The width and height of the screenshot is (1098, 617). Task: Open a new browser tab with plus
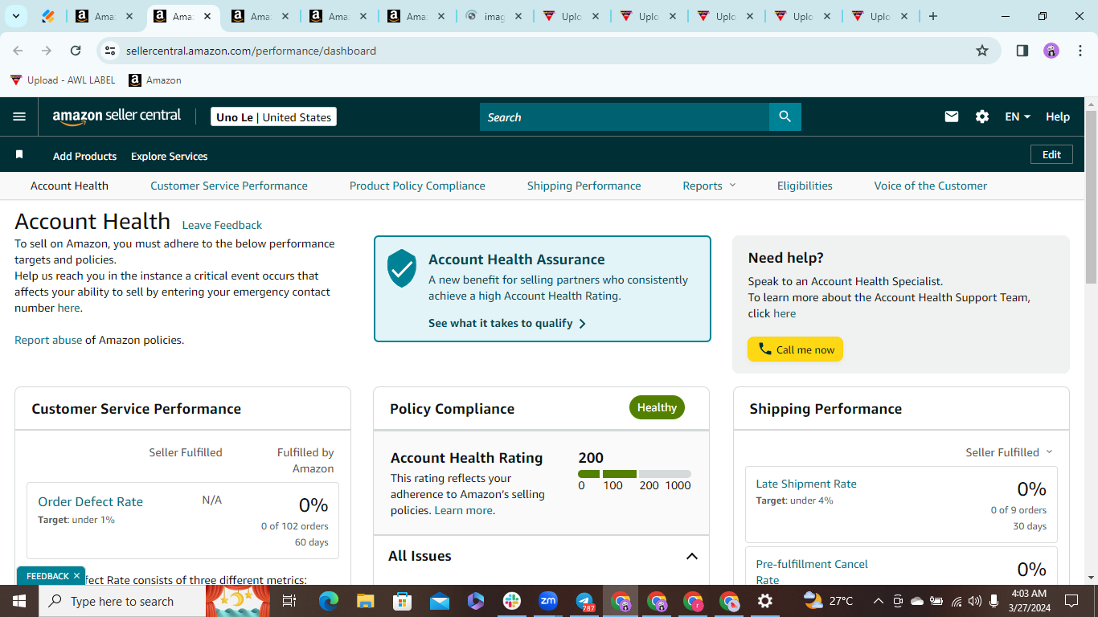[933, 16]
